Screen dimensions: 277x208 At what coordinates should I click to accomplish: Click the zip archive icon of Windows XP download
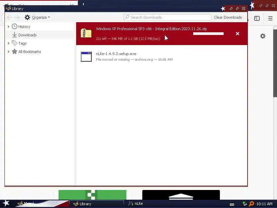tap(86, 33)
